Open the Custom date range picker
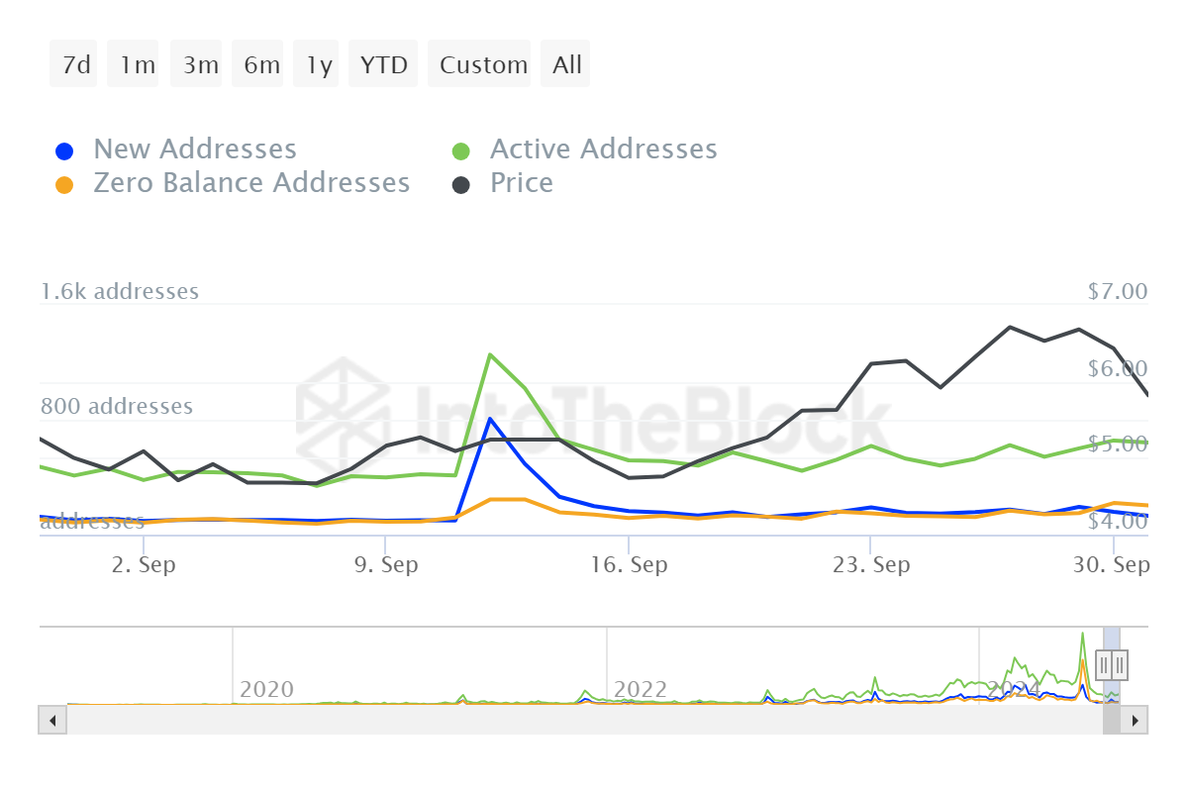 [x=483, y=64]
